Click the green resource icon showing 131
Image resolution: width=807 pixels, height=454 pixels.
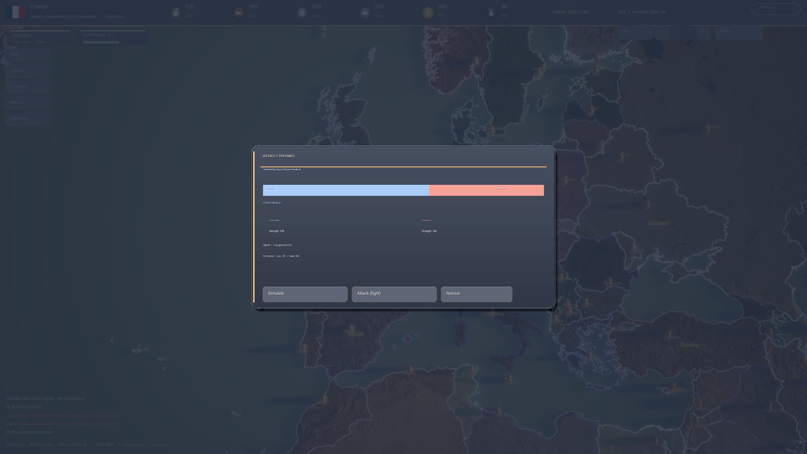click(176, 13)
